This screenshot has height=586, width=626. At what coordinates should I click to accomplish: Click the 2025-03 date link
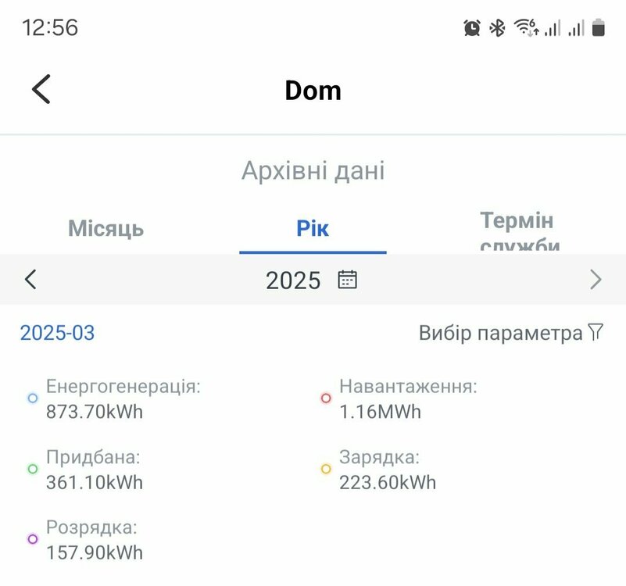click(55, 332)
